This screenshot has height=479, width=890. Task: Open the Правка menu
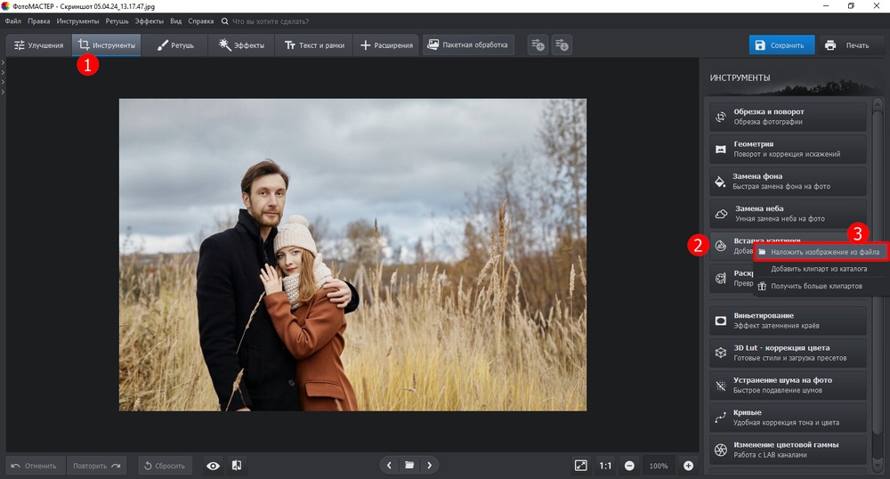(x=38, y=21)
